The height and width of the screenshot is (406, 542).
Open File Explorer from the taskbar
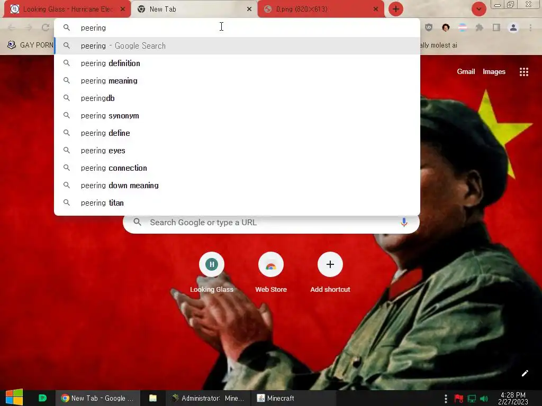[153, 398]
